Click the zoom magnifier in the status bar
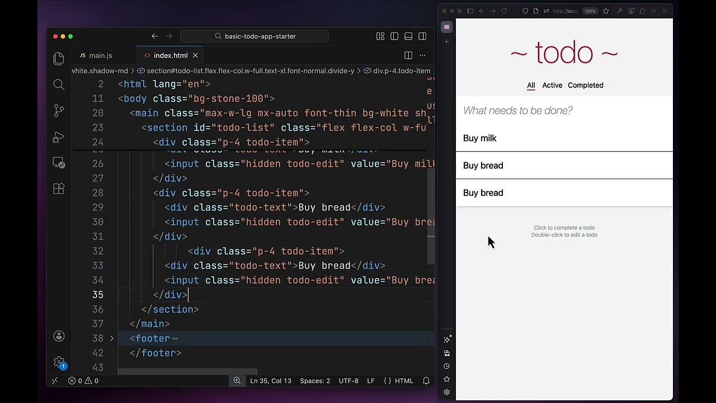716x403 pixels. click(x=237, y=381)
